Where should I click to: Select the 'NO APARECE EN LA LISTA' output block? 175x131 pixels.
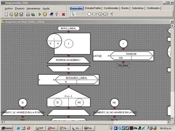[x=115, y=112]
